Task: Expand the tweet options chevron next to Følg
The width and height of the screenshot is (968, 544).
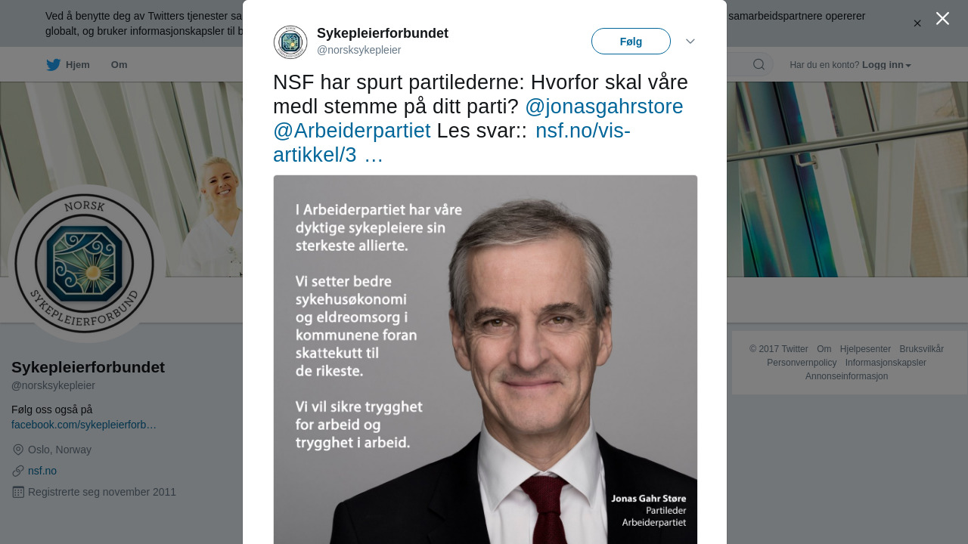Action: tap(690, 42)
